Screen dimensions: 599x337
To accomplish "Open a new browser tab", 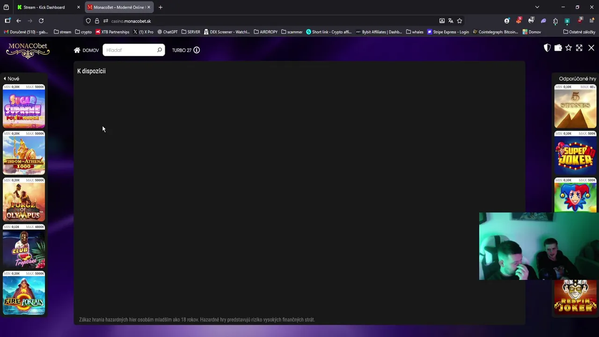I will point(160,7).
